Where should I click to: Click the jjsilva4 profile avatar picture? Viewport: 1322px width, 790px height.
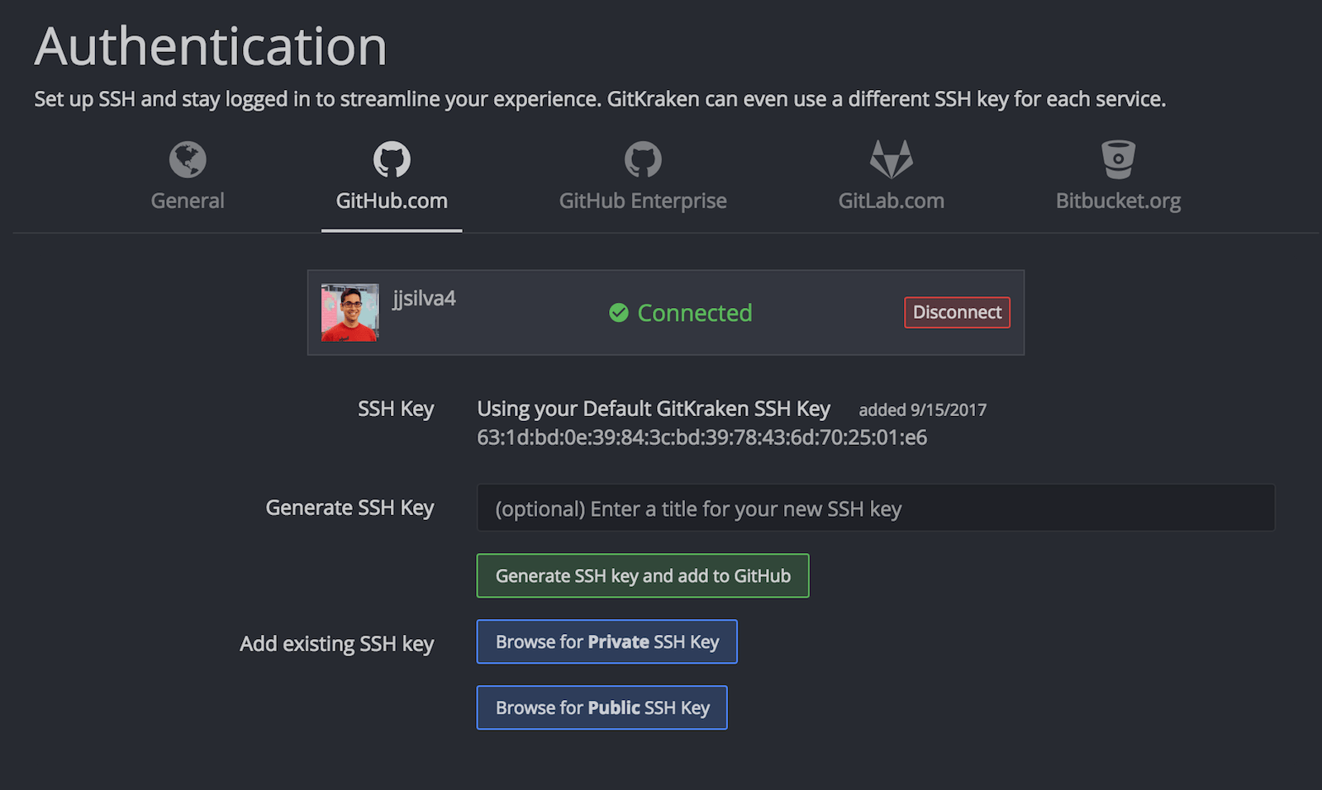[x=350, y=313]
